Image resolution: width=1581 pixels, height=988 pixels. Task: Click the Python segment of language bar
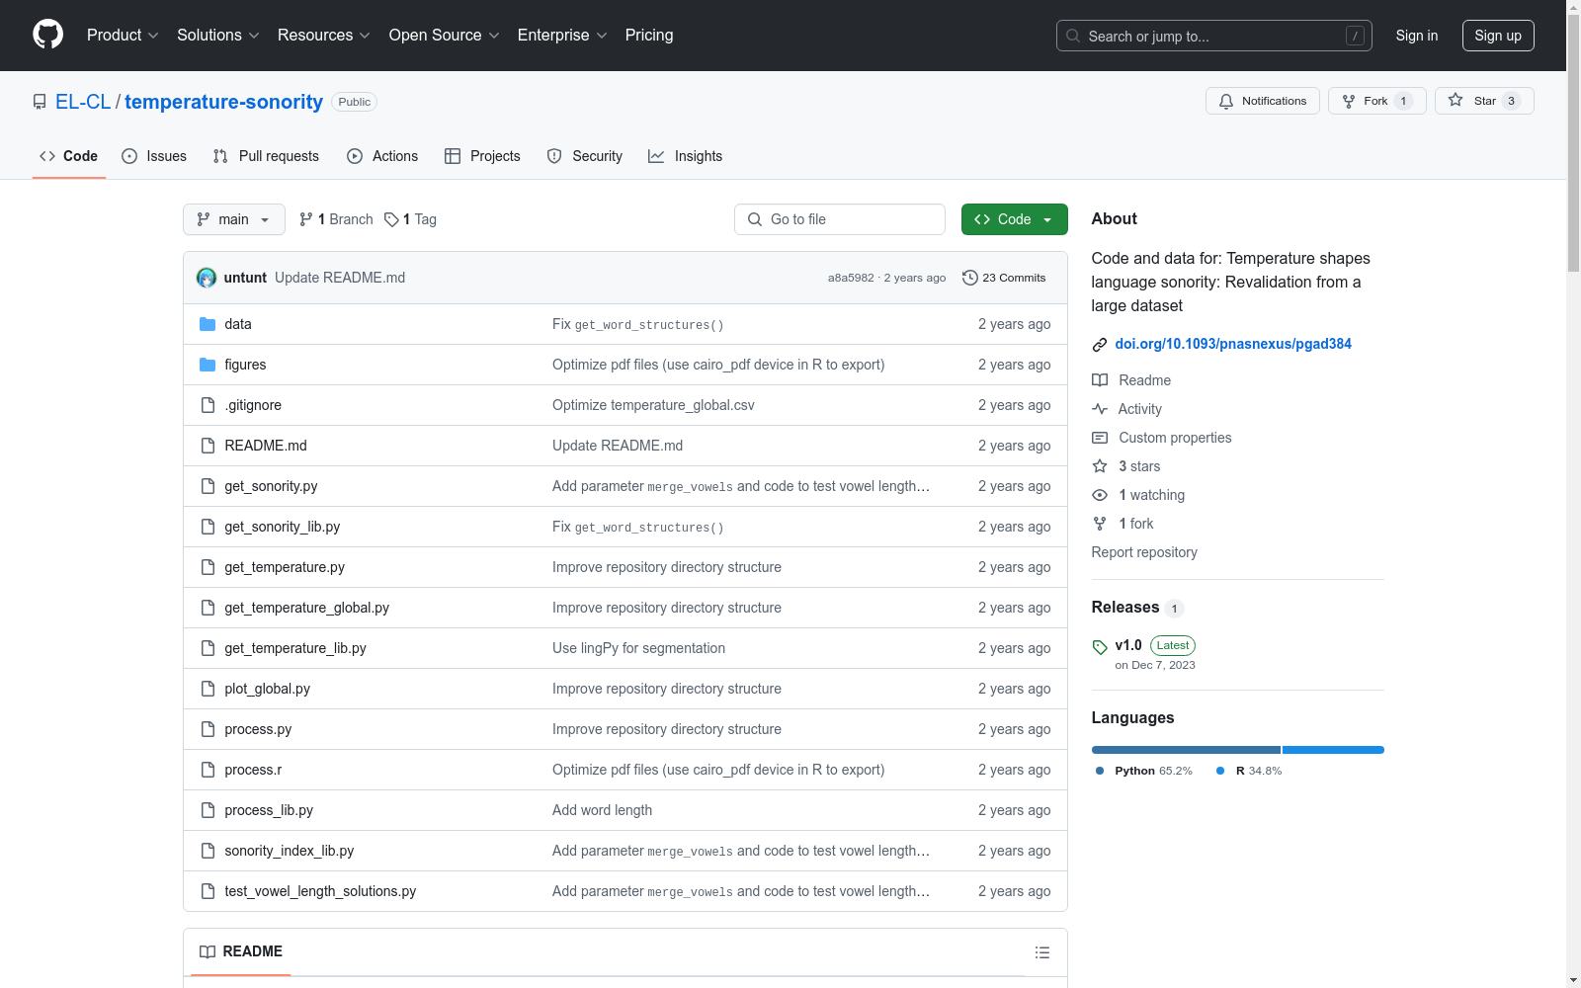click(x=1186, y=750)
